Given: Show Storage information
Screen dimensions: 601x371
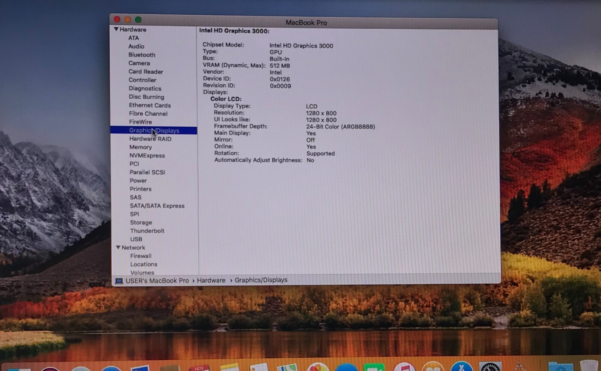Looking at the screenshot, I should (141, 223).
